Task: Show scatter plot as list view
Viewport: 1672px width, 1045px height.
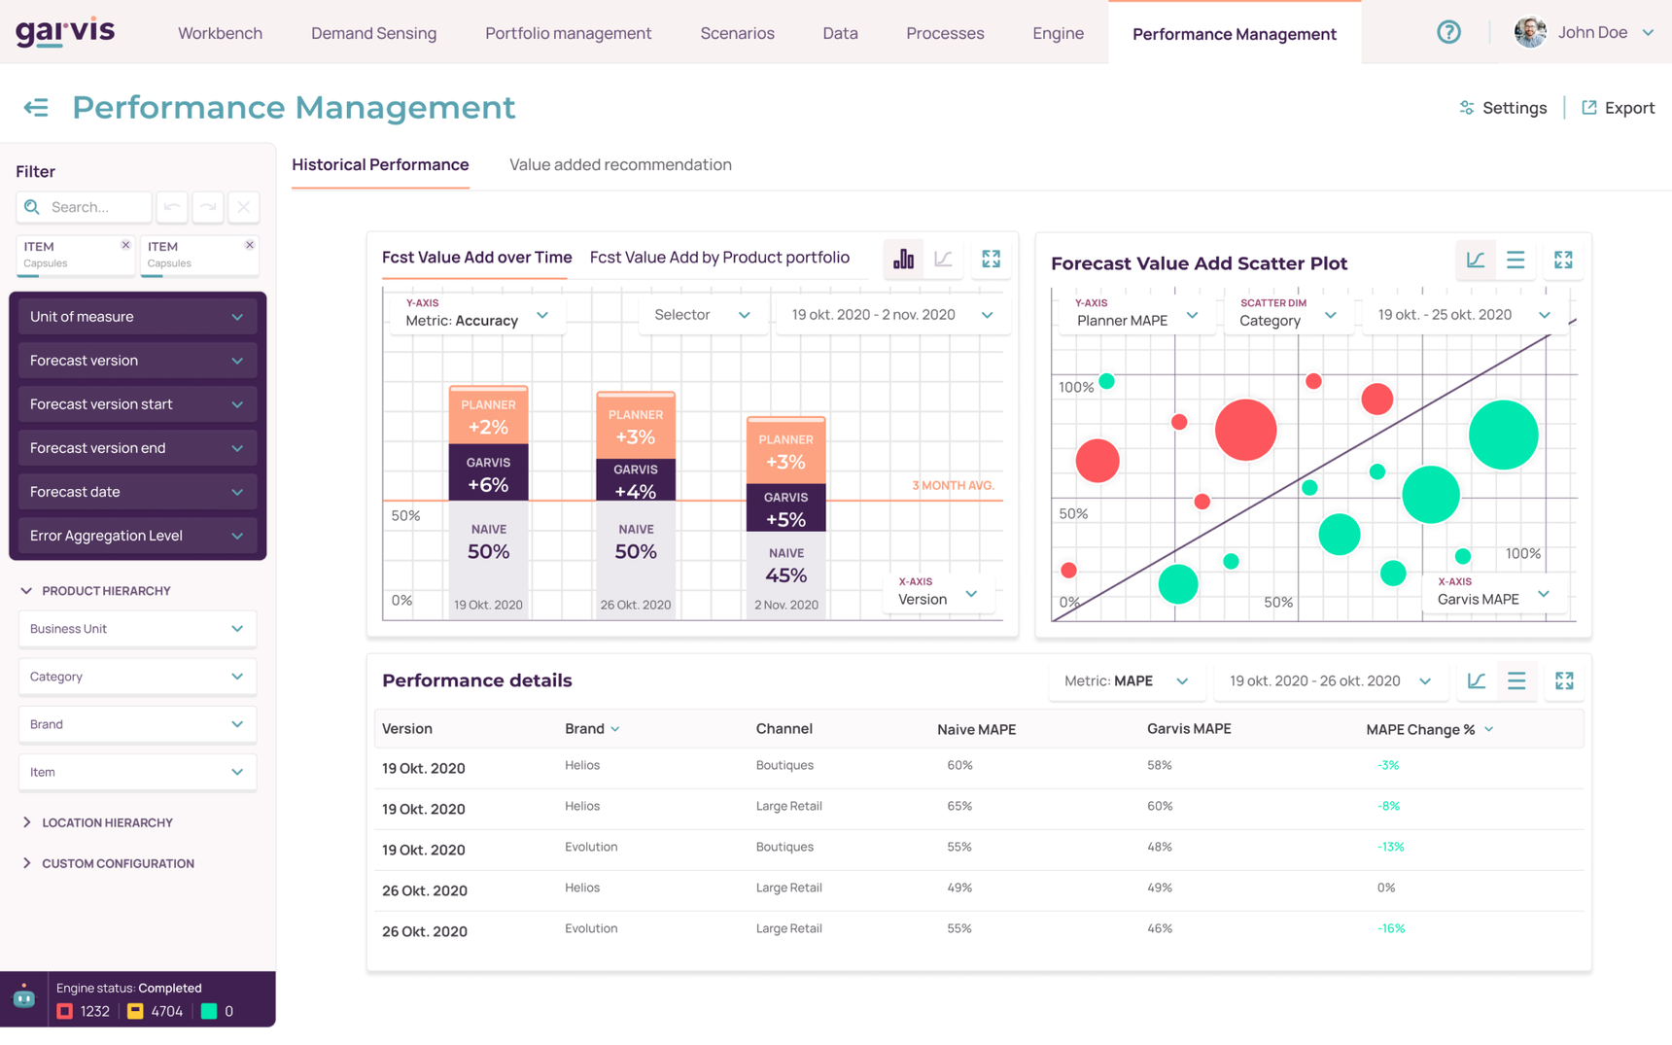Action: coord(1515,260)
